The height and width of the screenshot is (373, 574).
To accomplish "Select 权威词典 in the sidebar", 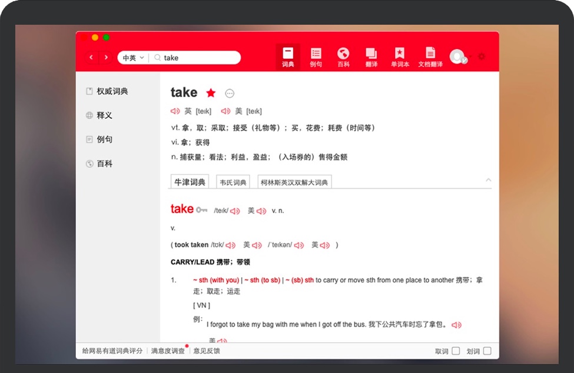I will pyautogui.click(x=112, y=91).
